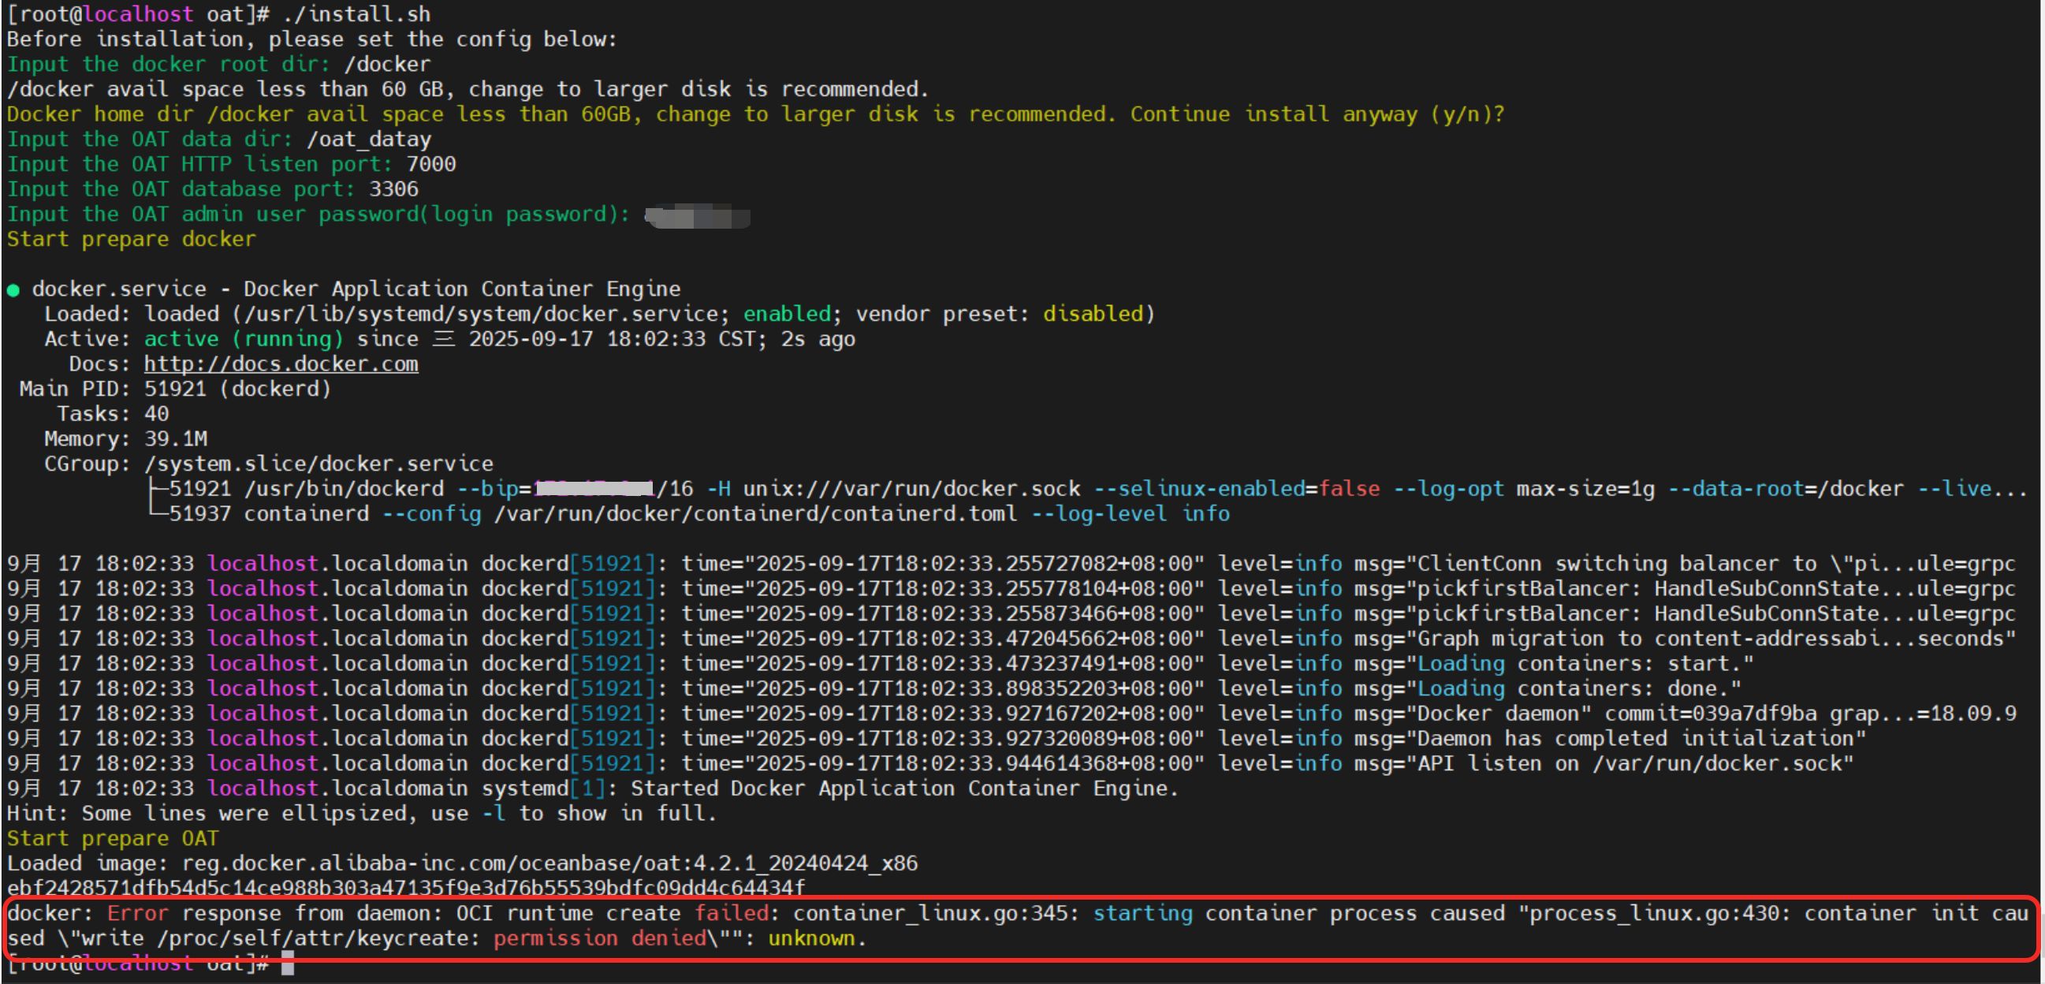Click '--selinux-enabled=false' option text
The image size is (2045, 984).
click(1236, 489)
